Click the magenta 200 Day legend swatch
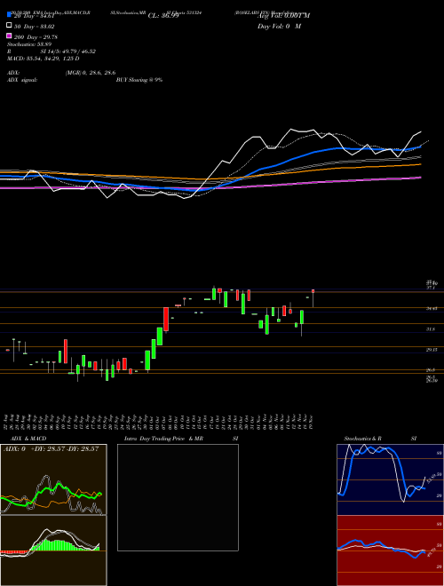Screen dimensions: 444x586 (x=9, y=36)
